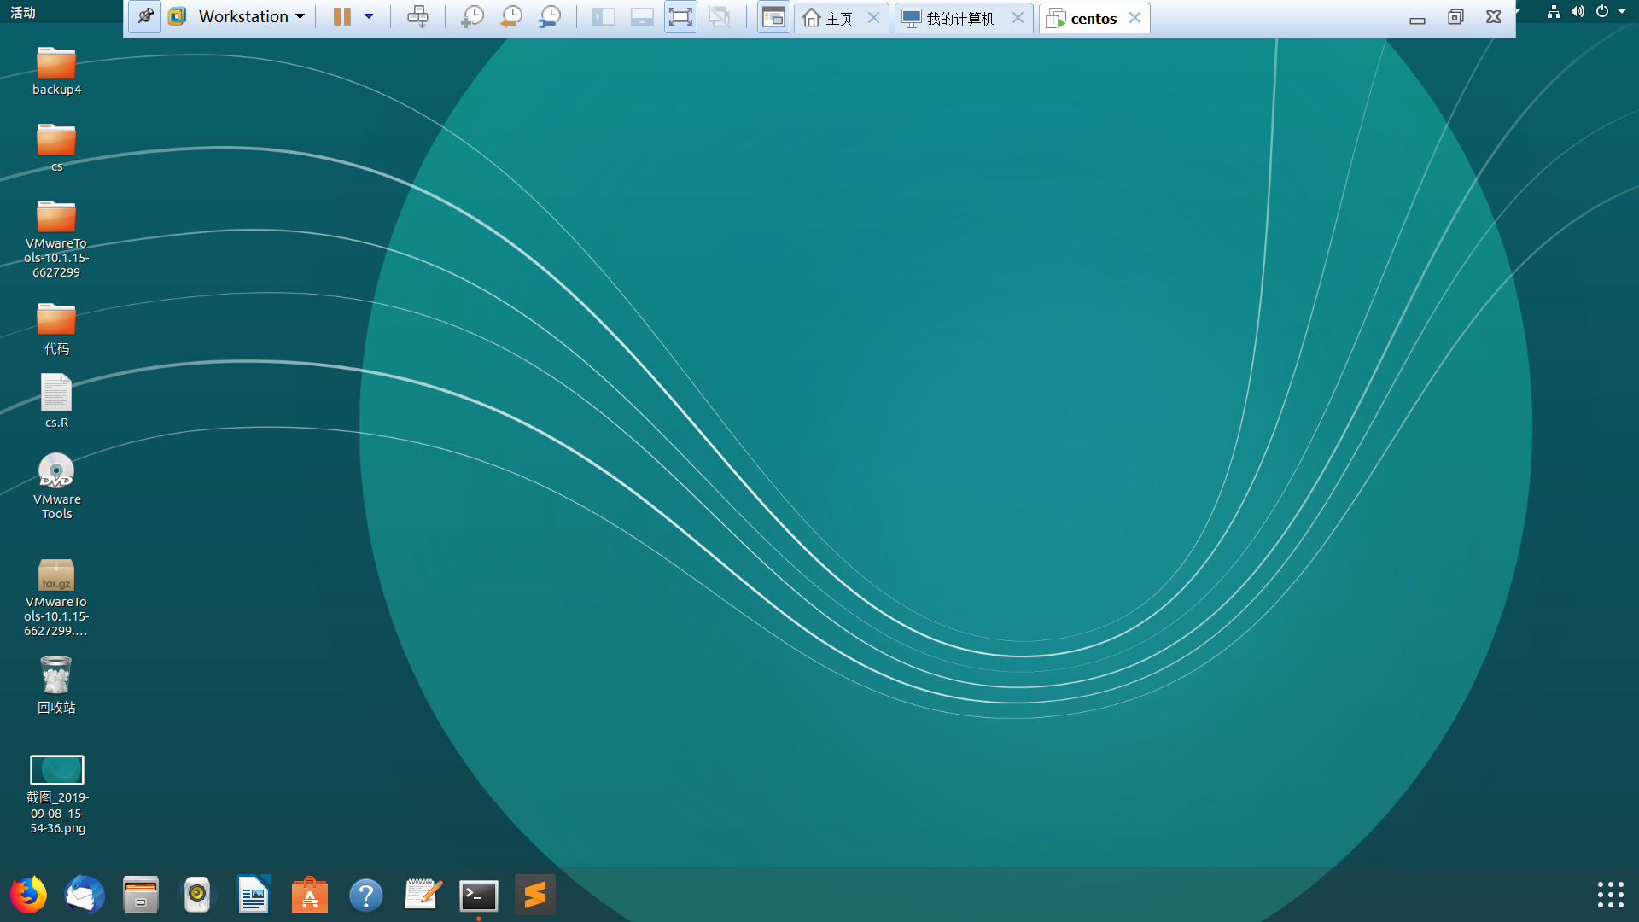Open the snapshot manager
Screen dimensions: 1639x922
tap(550, 16)
